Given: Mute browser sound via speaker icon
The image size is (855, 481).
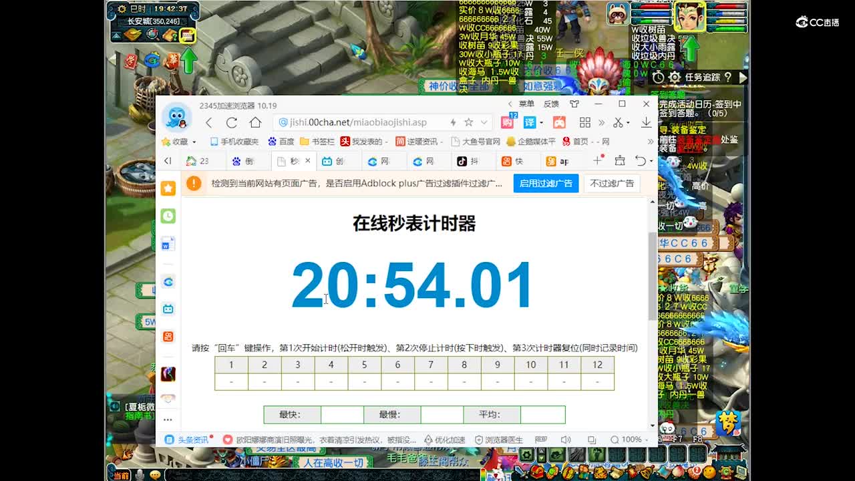Looking at the screenshot, I should pyautogui.click(x=566, y=440).
